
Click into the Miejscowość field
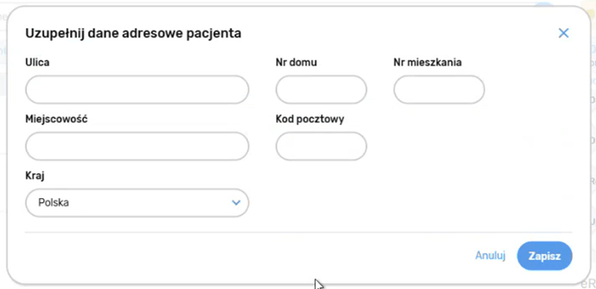pyautogui.click(x=137, y=147)
